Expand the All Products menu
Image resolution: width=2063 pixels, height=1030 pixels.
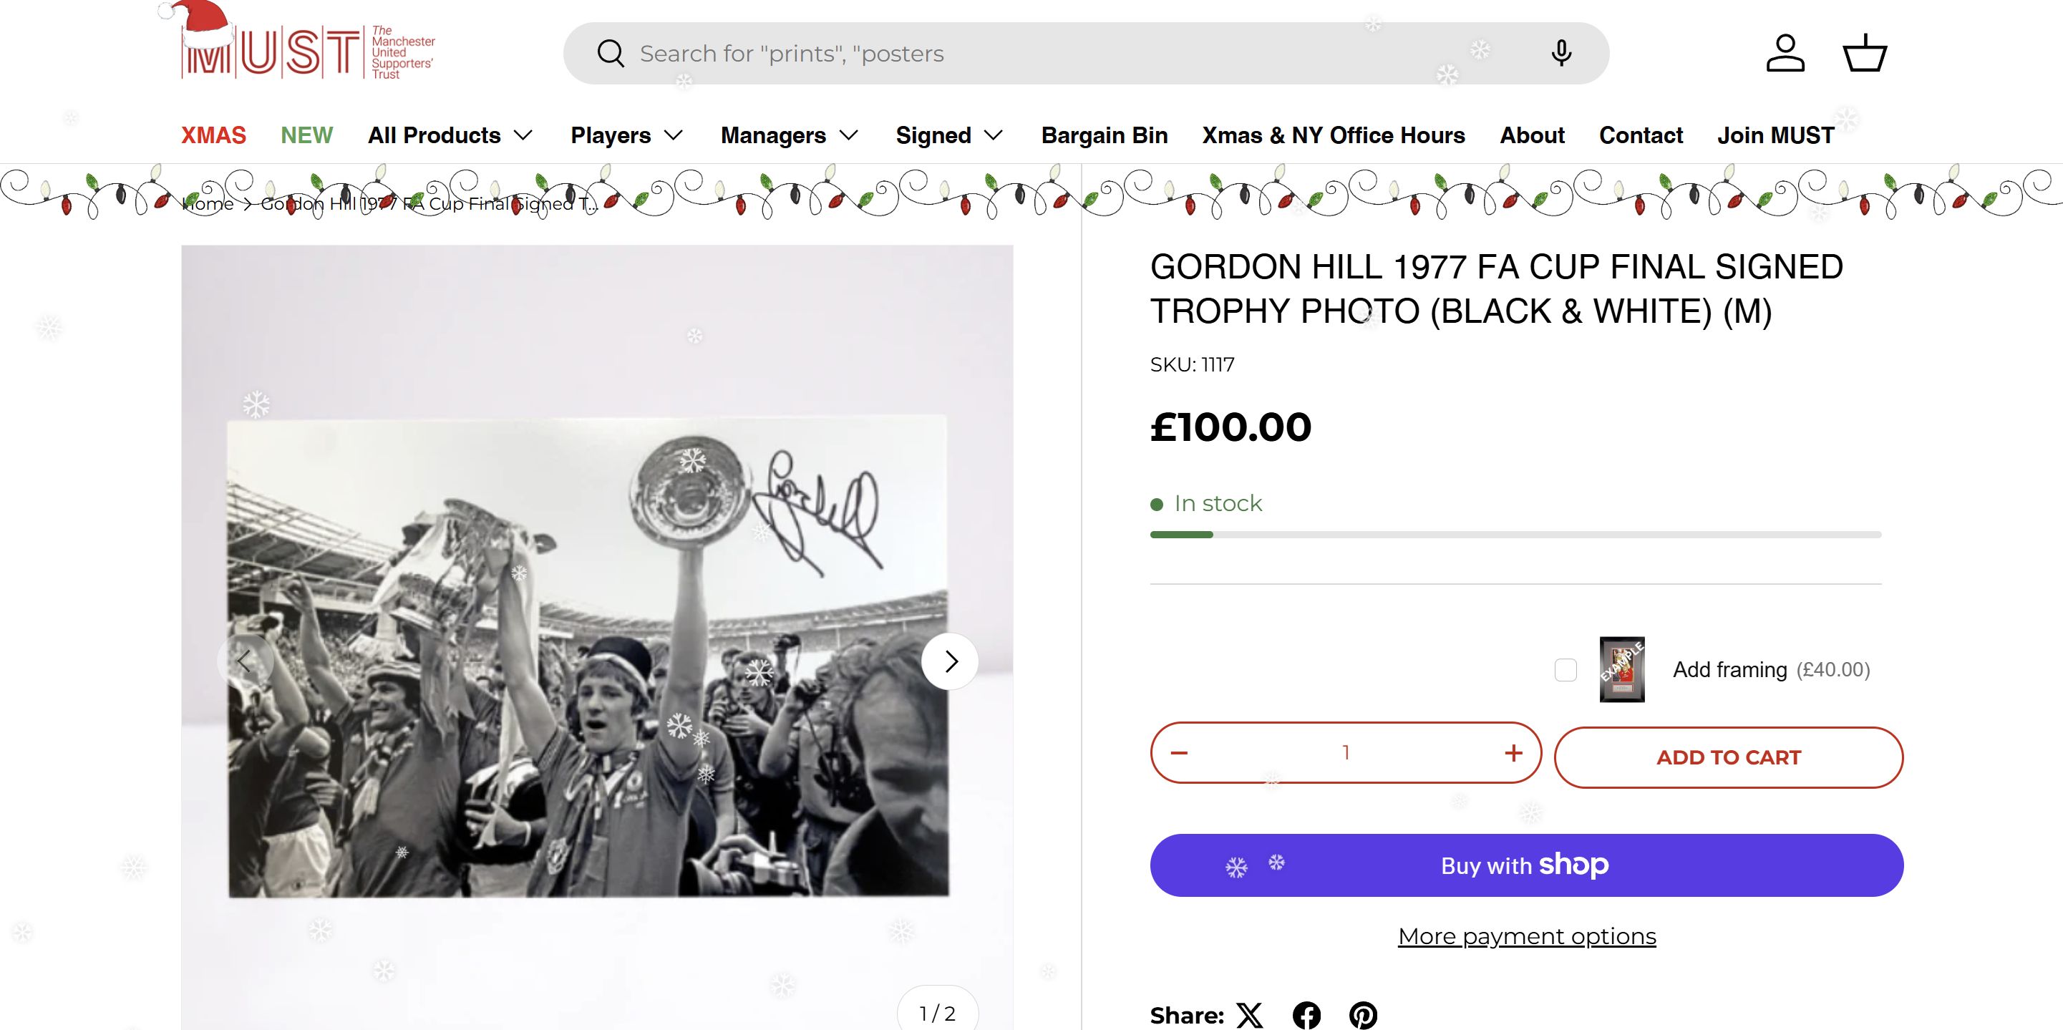(450, 135)
